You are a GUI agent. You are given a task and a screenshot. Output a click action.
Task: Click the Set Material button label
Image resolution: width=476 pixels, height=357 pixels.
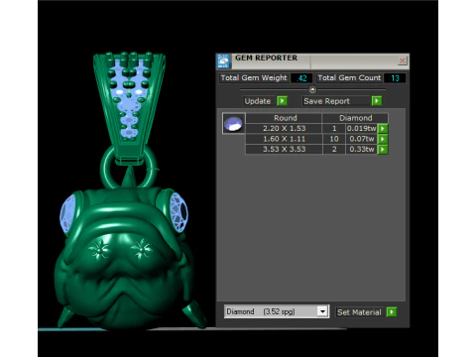(x=359, y=312)
